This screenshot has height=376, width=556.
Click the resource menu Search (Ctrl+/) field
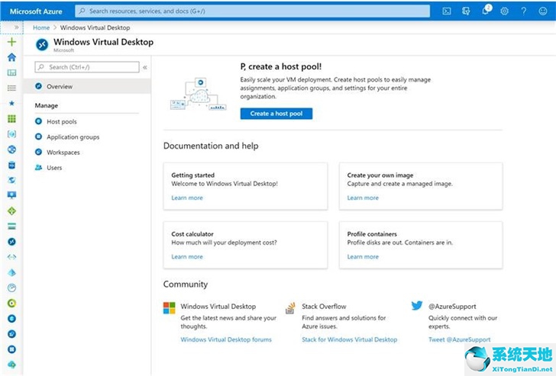[x=87, y=67]
